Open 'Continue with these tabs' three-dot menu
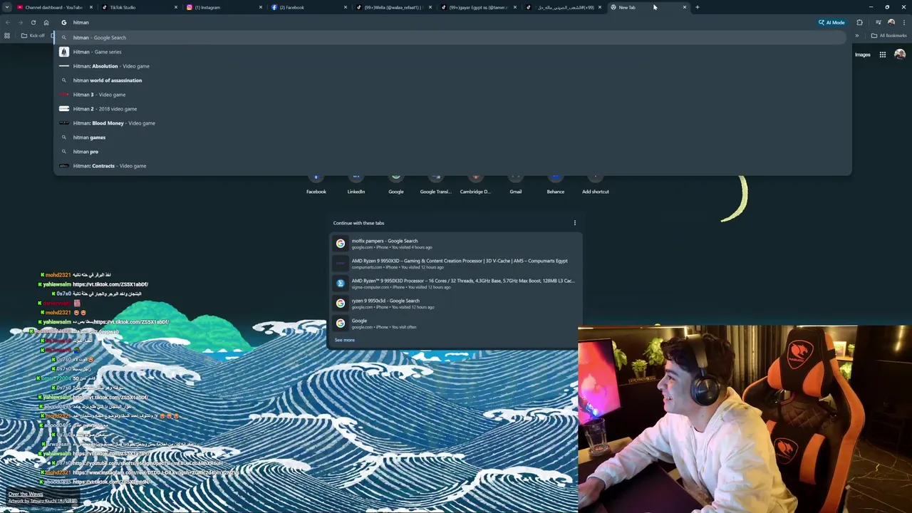 tap(575, 223)
